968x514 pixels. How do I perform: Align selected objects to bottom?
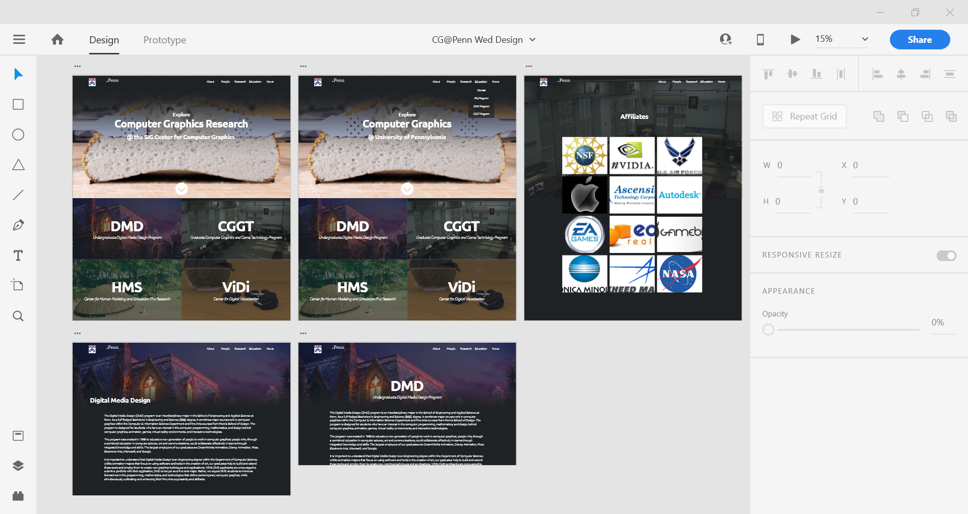(817, 74)
